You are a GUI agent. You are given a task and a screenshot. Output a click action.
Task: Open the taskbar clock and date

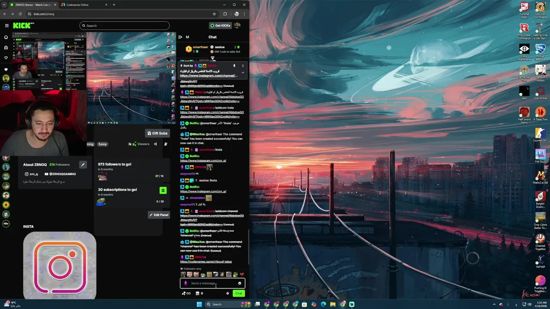(x=541, y=304)
